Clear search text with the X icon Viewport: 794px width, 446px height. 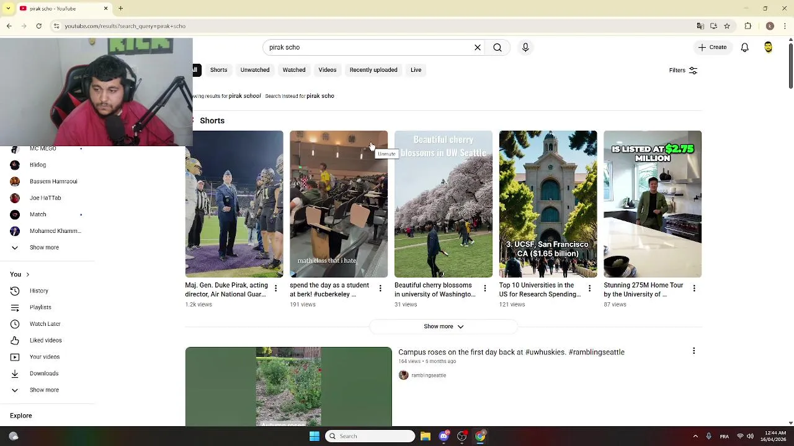click(478, 47)
